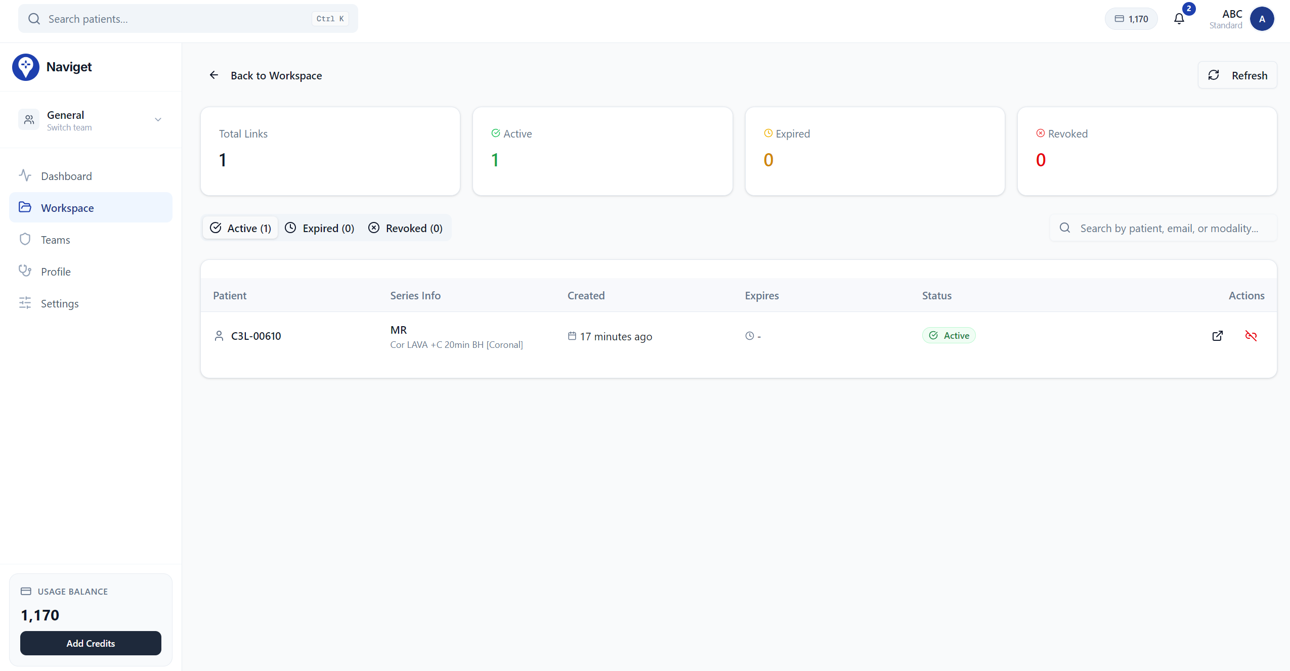Click the Naviget logo pin icon
This screenshot has width=1290, height=671.
click(x=26, y=66)
